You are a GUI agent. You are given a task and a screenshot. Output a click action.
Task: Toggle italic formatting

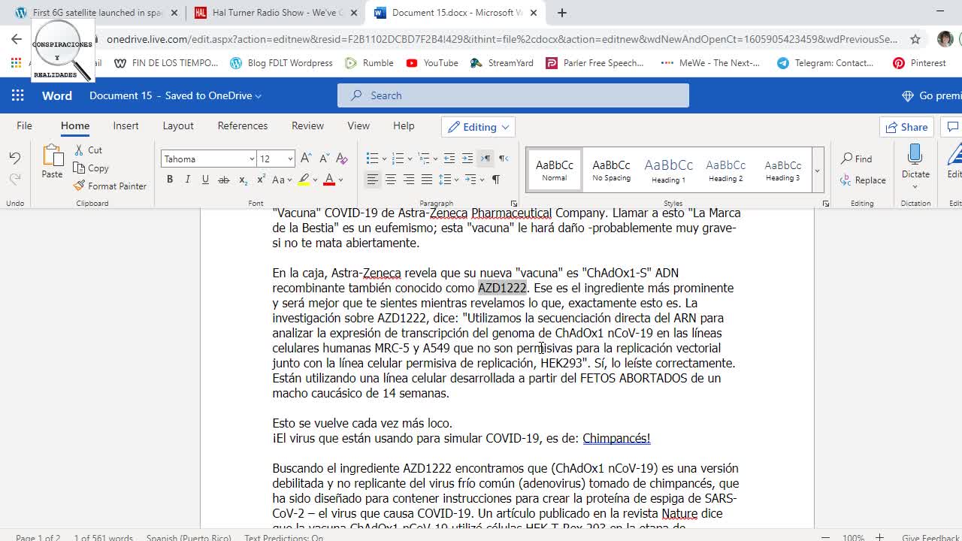[x=187, y=180]
